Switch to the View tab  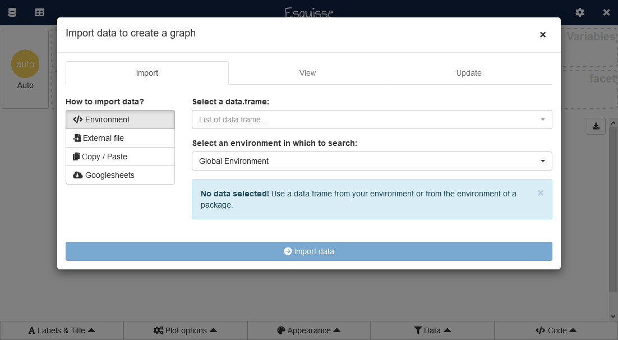coord(307,73)
